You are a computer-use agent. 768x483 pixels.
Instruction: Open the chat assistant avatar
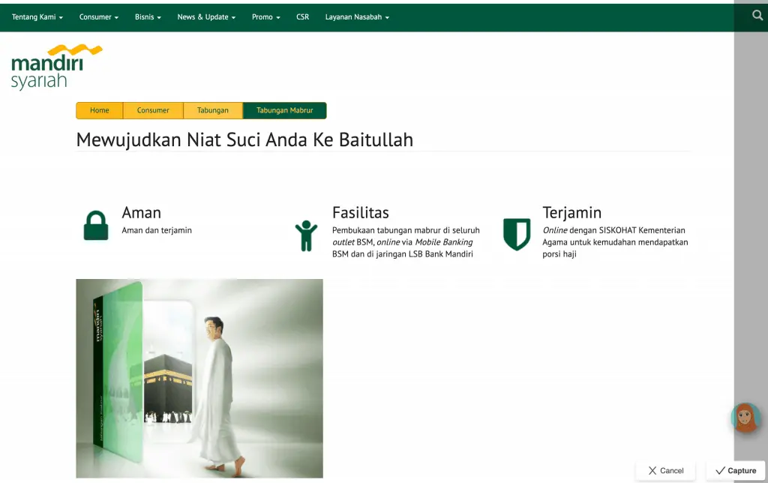click(744, 418)
